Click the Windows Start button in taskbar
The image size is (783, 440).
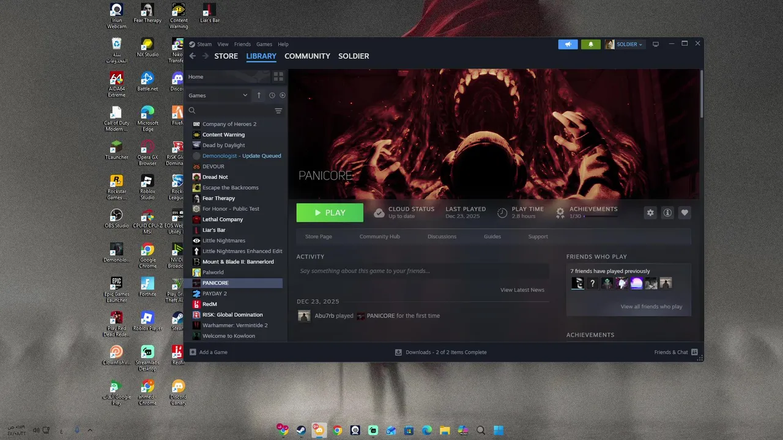(x=499, y=430)
